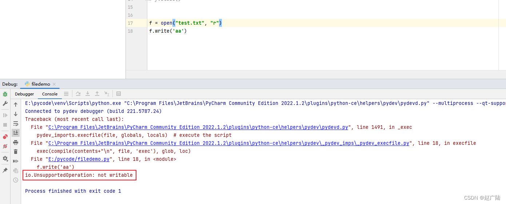Open Evaluate Expression calculator icon

[x=119, y=94]
